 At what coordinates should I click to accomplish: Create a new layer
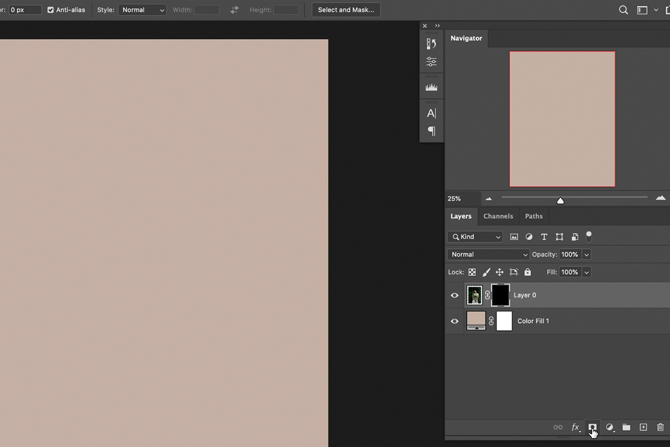point(643,427)
